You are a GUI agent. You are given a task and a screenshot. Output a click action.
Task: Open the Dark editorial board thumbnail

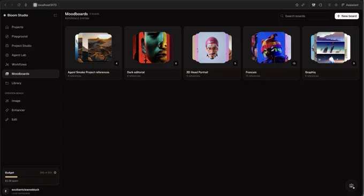pyautogui.click(x=153, y=47)
